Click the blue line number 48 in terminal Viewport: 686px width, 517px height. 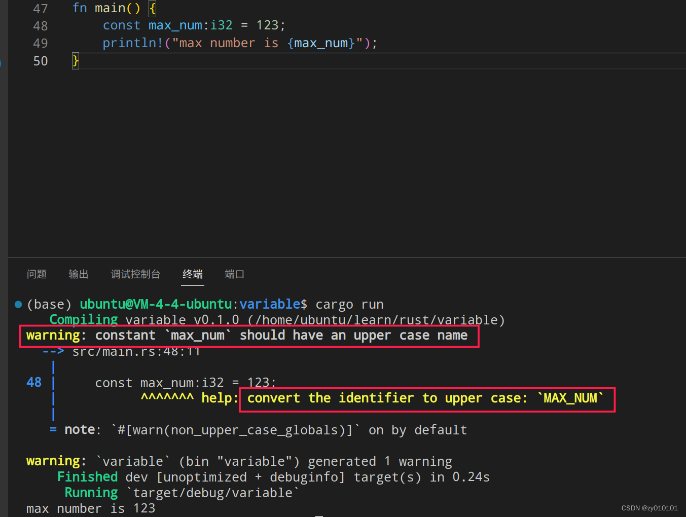click(34, 382)
